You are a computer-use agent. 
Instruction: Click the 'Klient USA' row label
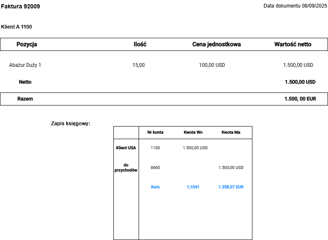[x=126, y=148]
